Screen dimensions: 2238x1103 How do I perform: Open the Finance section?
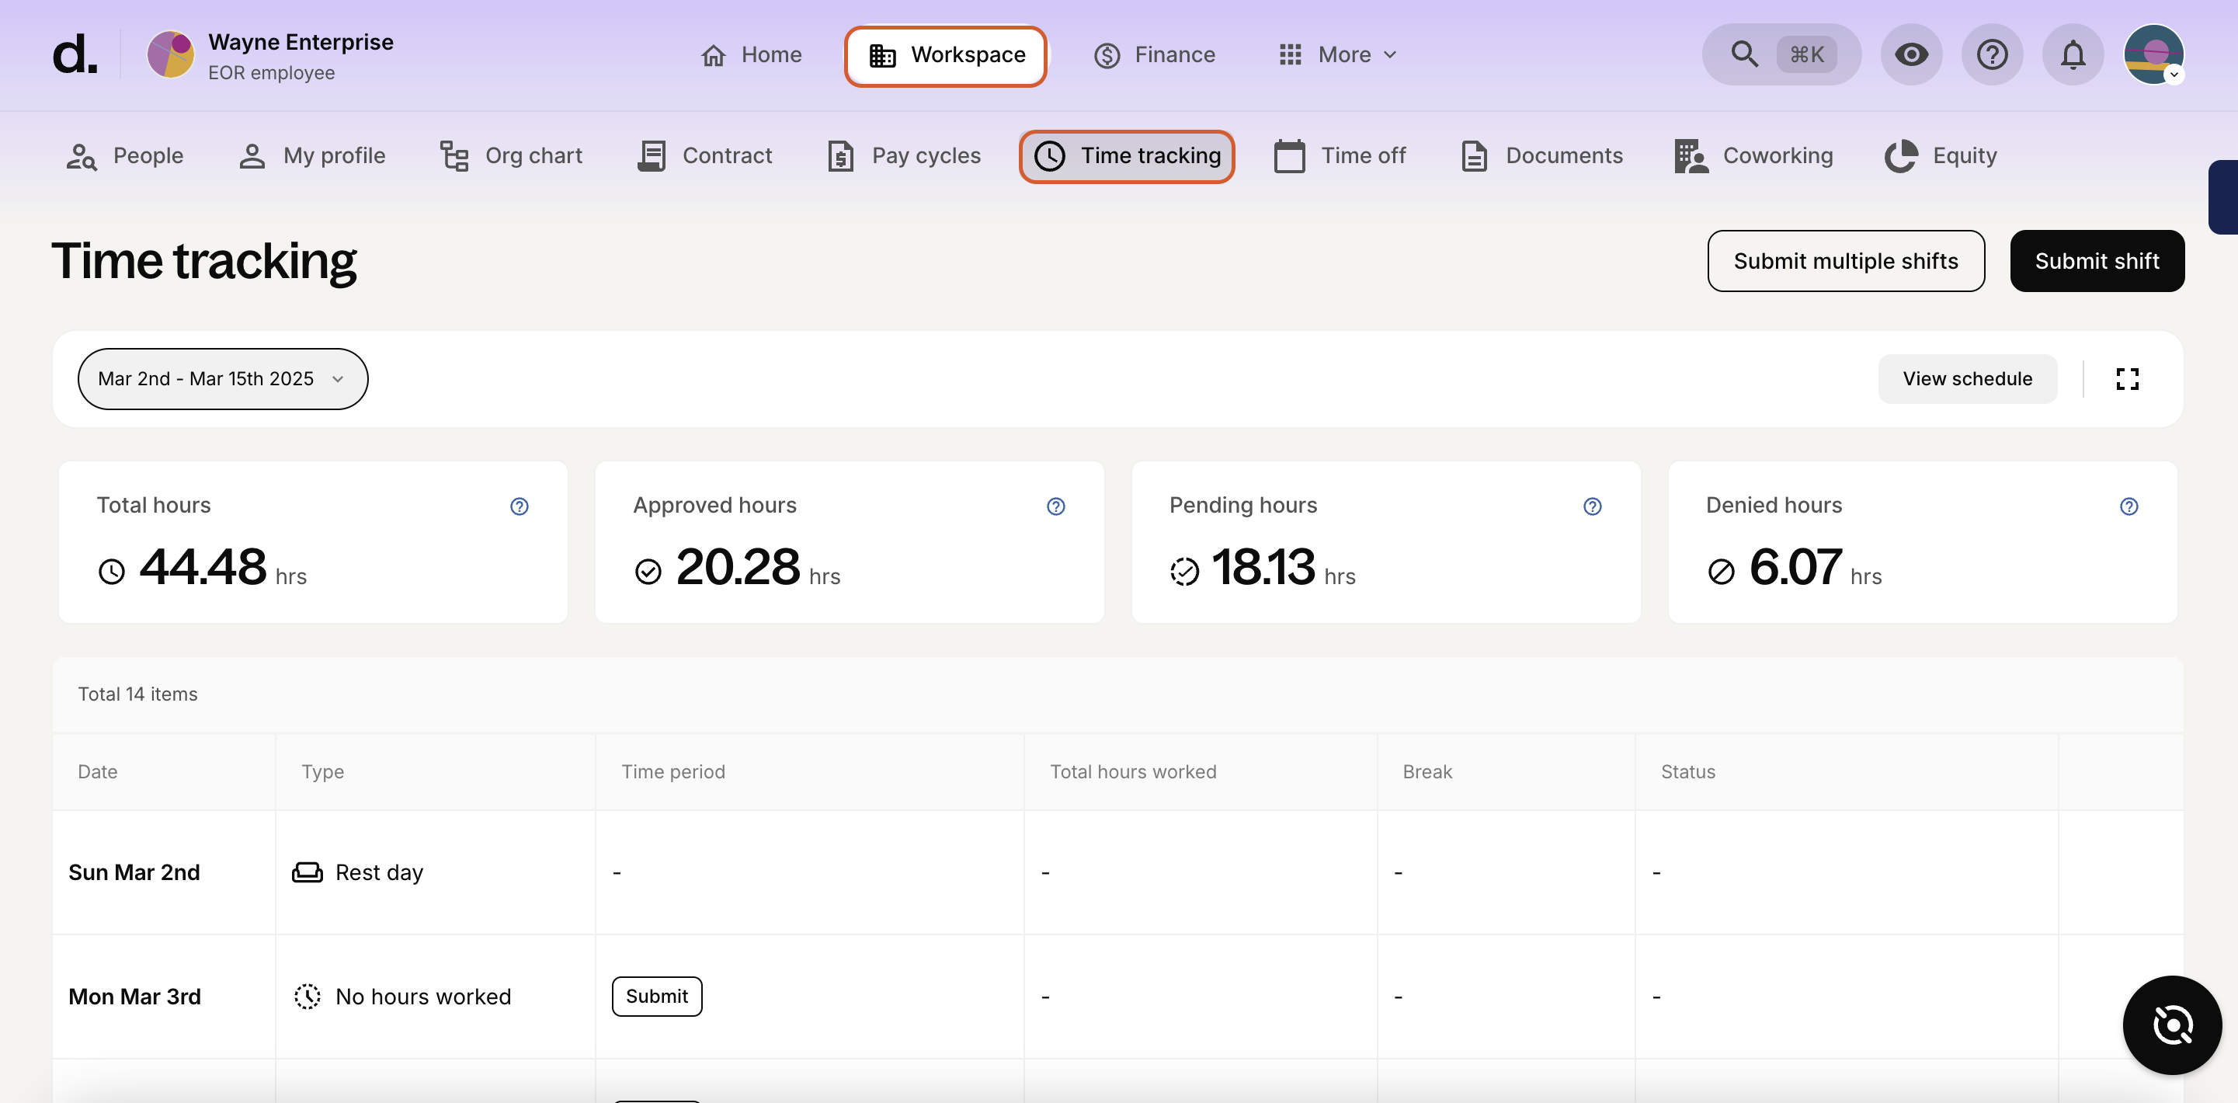tap(1154, 54)
